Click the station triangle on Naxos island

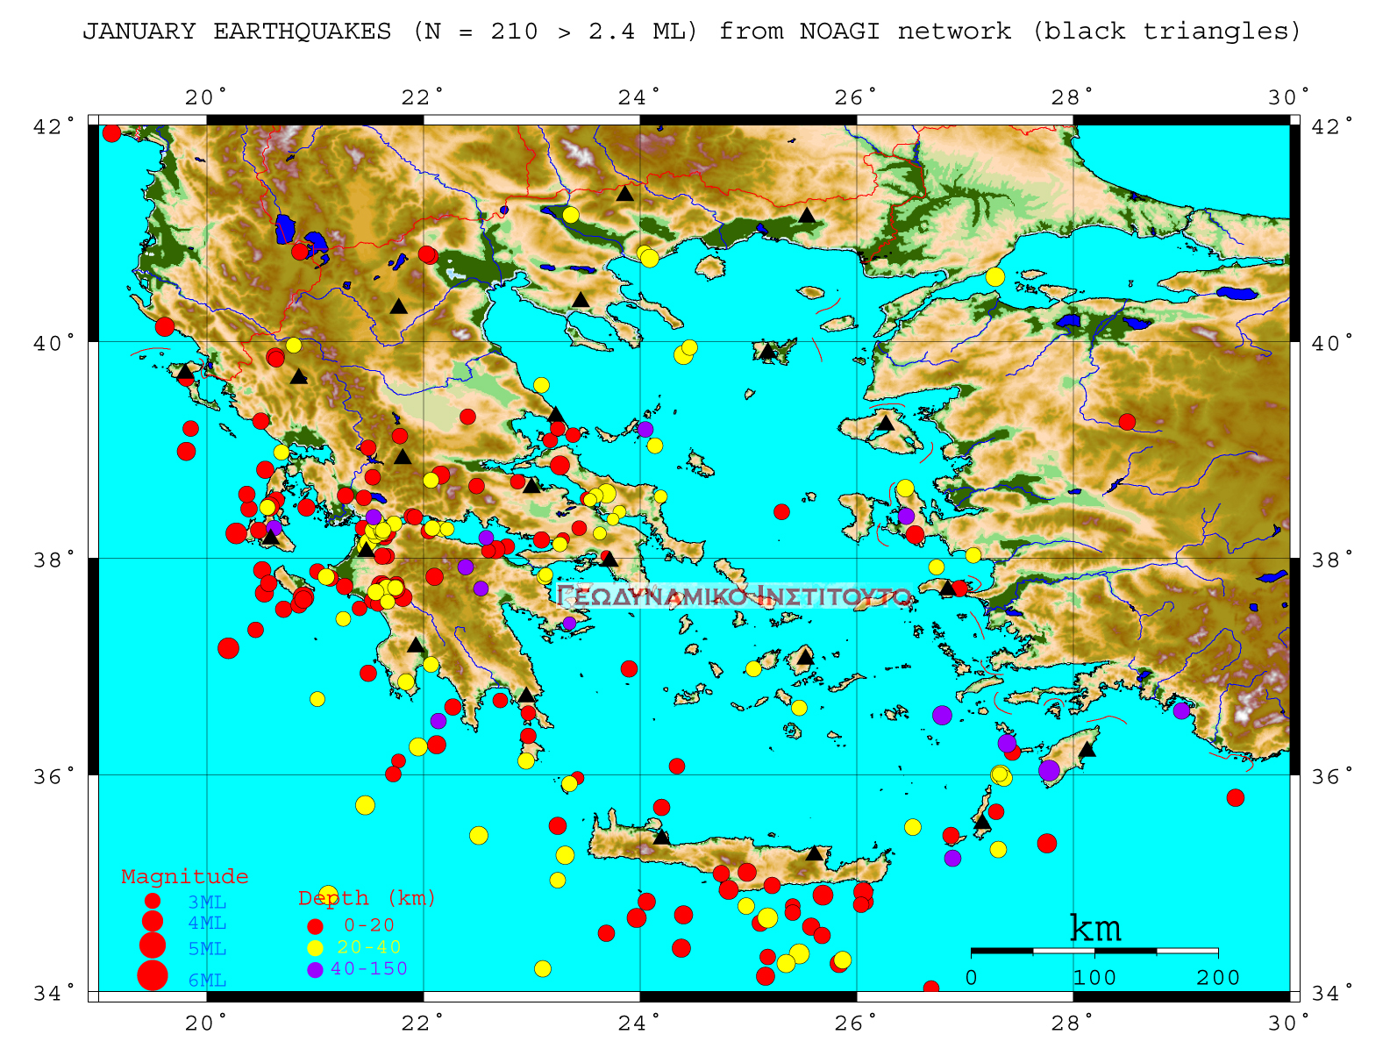(x=805, y=657)
